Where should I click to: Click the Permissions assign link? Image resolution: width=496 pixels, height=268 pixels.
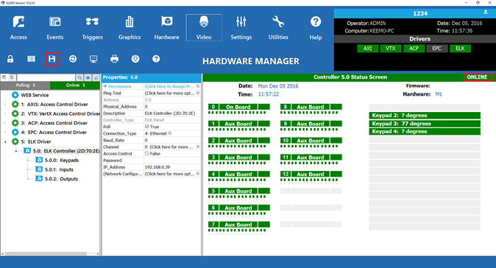pos(169,86)
